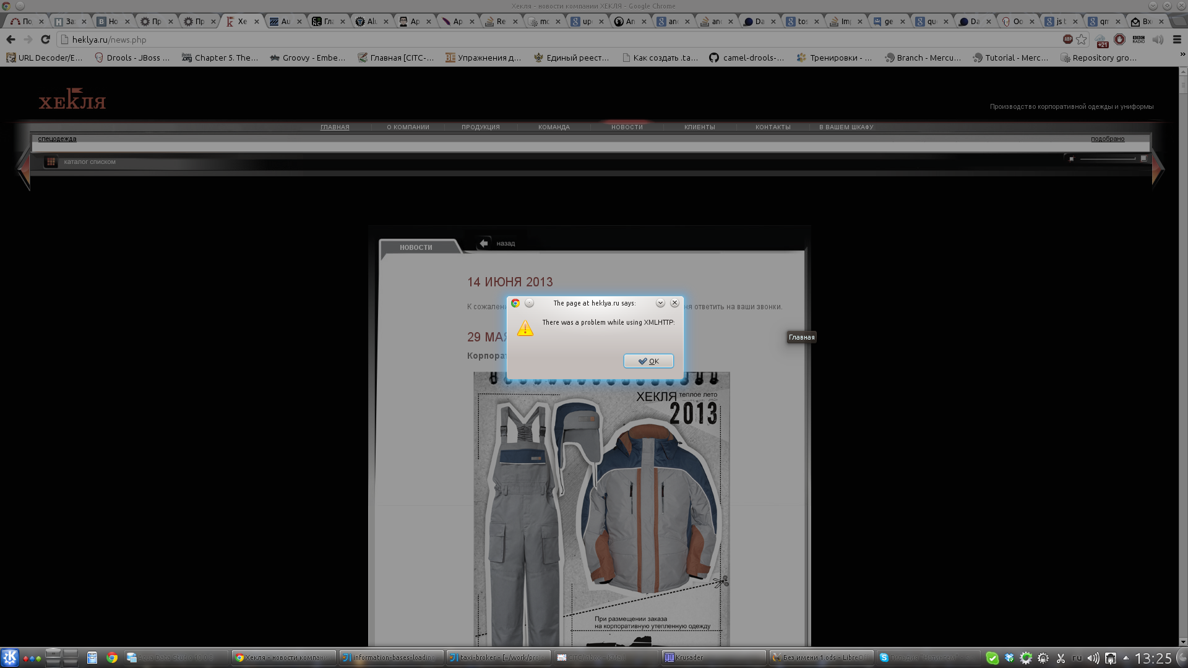Open the ПРОДУКЦИЯ menu item
Screen dimensions: 1188x668
coord(480,127)
